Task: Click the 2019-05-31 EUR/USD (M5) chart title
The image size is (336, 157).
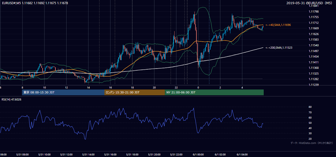Action: click(x=309, y=3)
